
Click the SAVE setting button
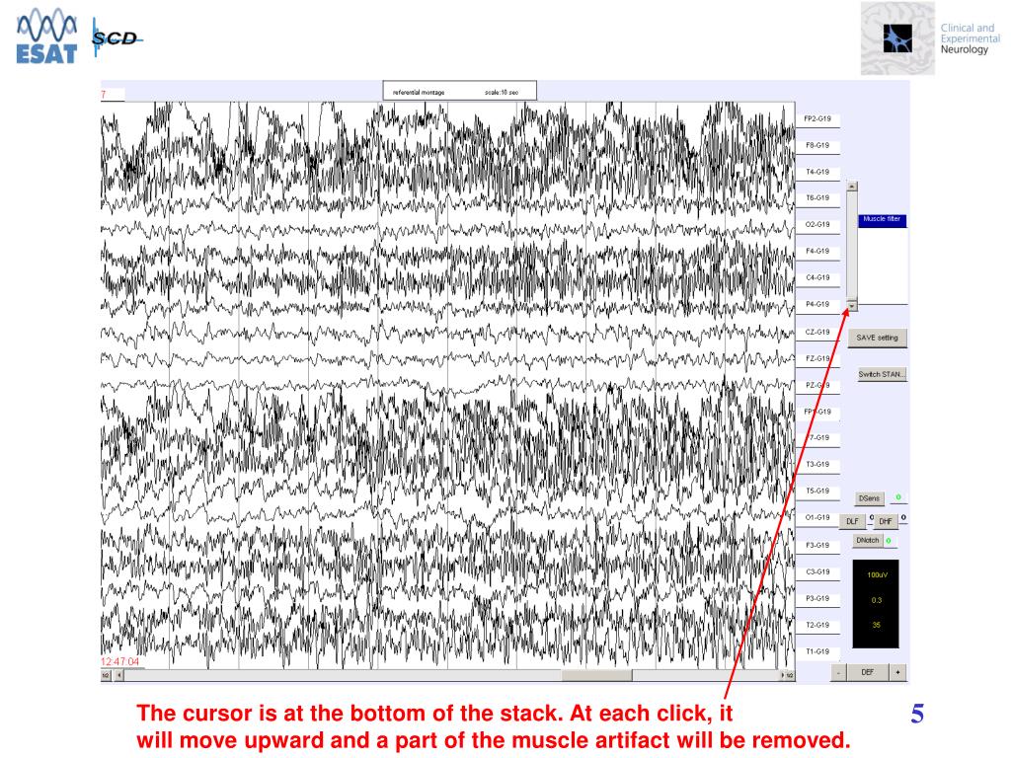point(877,338)
